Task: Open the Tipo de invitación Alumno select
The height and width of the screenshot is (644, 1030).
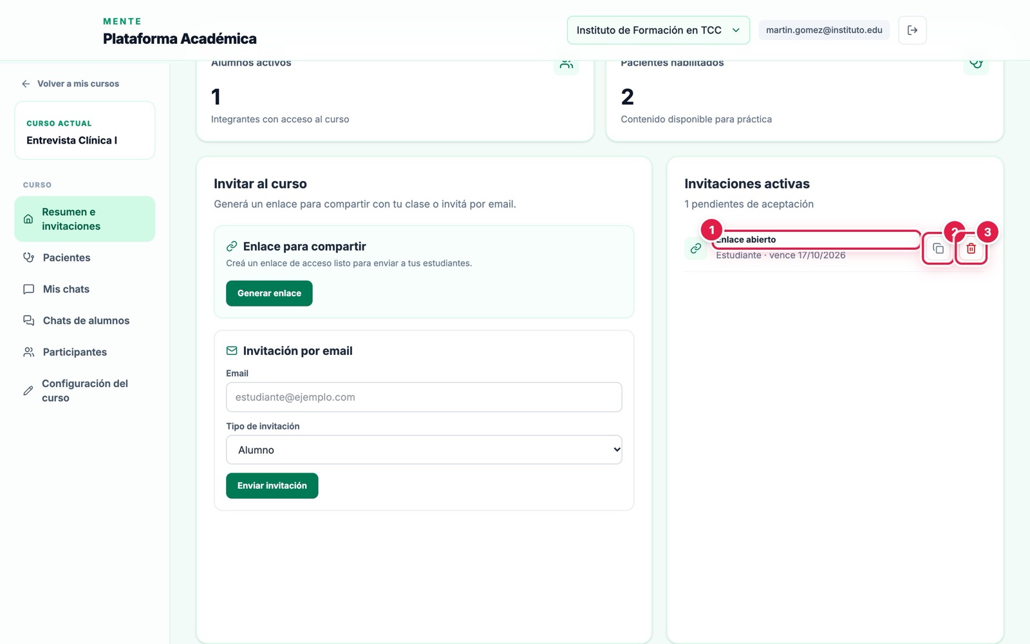Action: 424,450
